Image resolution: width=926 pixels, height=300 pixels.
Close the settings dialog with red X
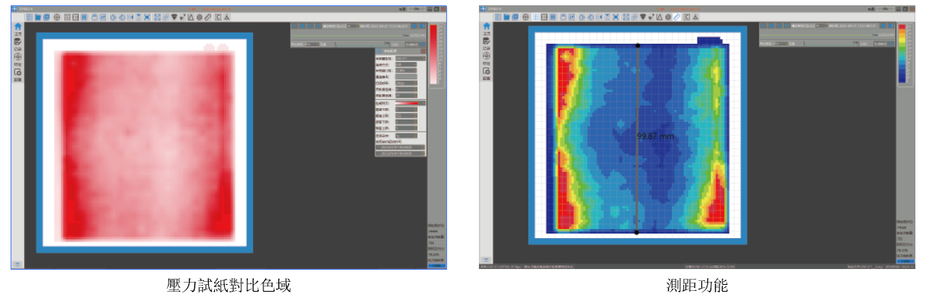[x=423, y=51]
